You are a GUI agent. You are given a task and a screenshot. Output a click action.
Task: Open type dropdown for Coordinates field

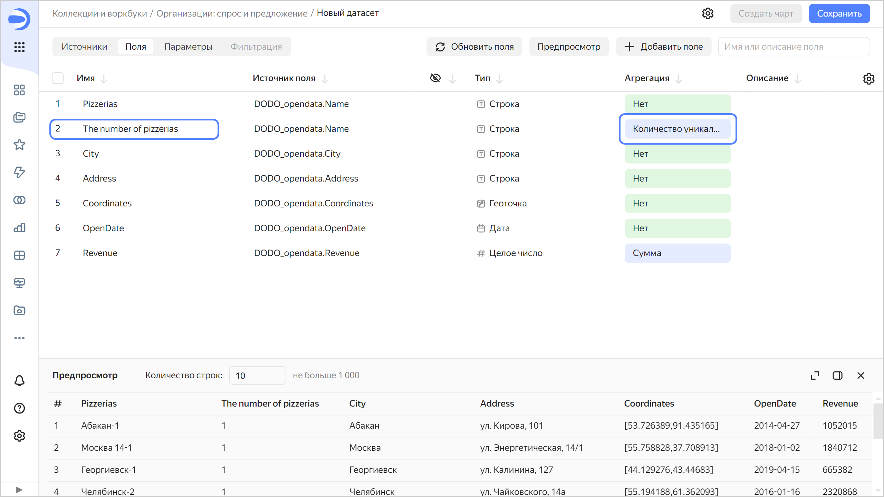coord(508,203)
